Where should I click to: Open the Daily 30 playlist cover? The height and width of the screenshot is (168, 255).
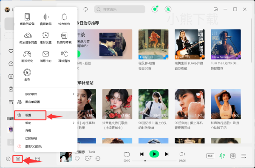[x=153, y=44]
